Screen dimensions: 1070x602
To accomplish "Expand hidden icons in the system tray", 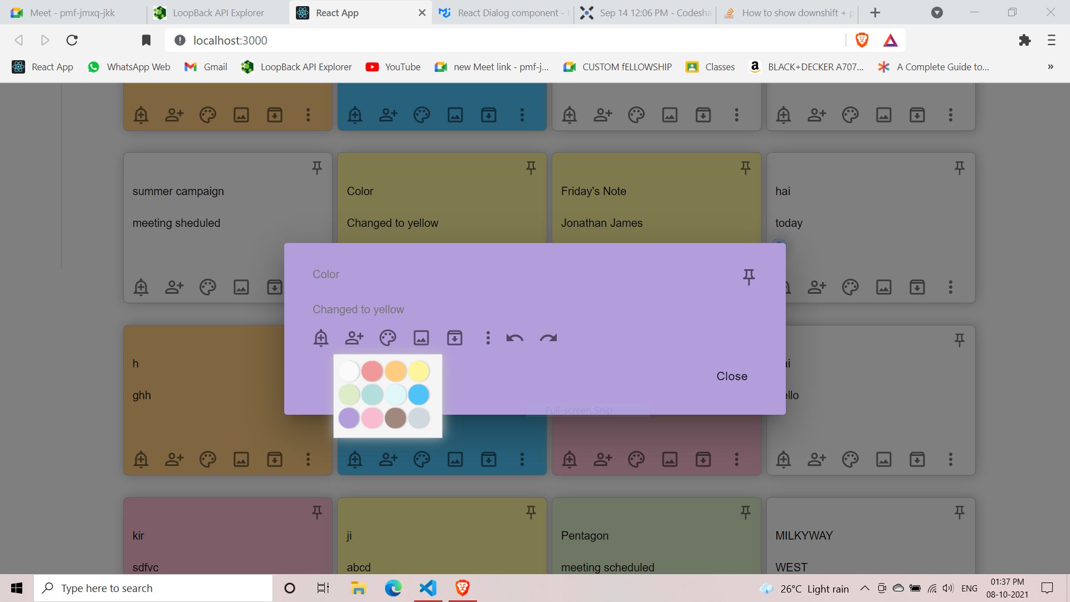I will pyautogui.click(x=864, y=588).
